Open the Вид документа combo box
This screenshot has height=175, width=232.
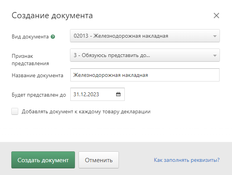click(145, 36)
